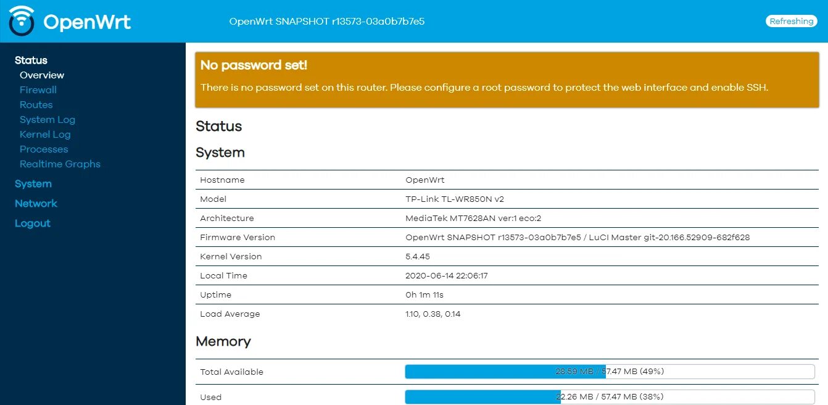Select the Load Average value '1.10, 0.38, 0.14'
This screenshot has width=828, height=405.
point(433,314)
